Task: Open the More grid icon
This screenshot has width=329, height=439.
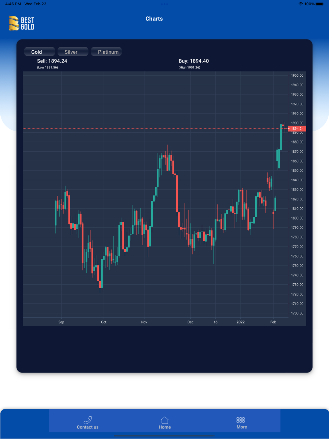Action: click(240, 420)
